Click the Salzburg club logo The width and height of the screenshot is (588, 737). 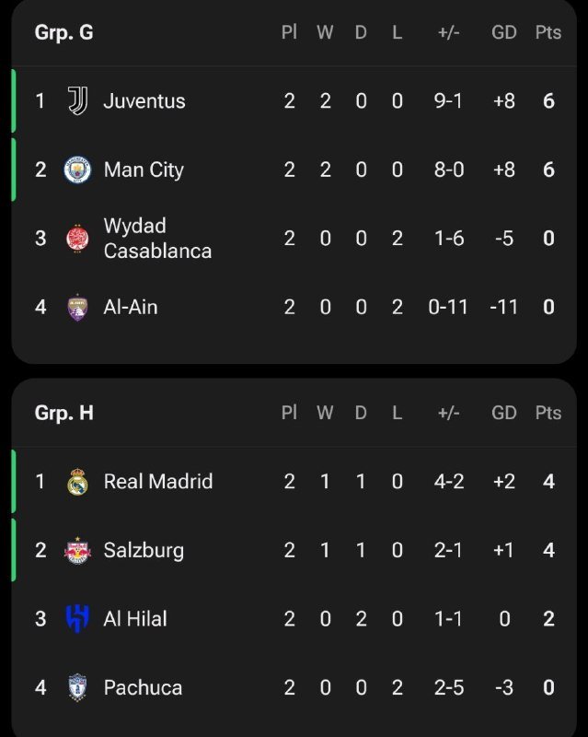pos(77,551)
